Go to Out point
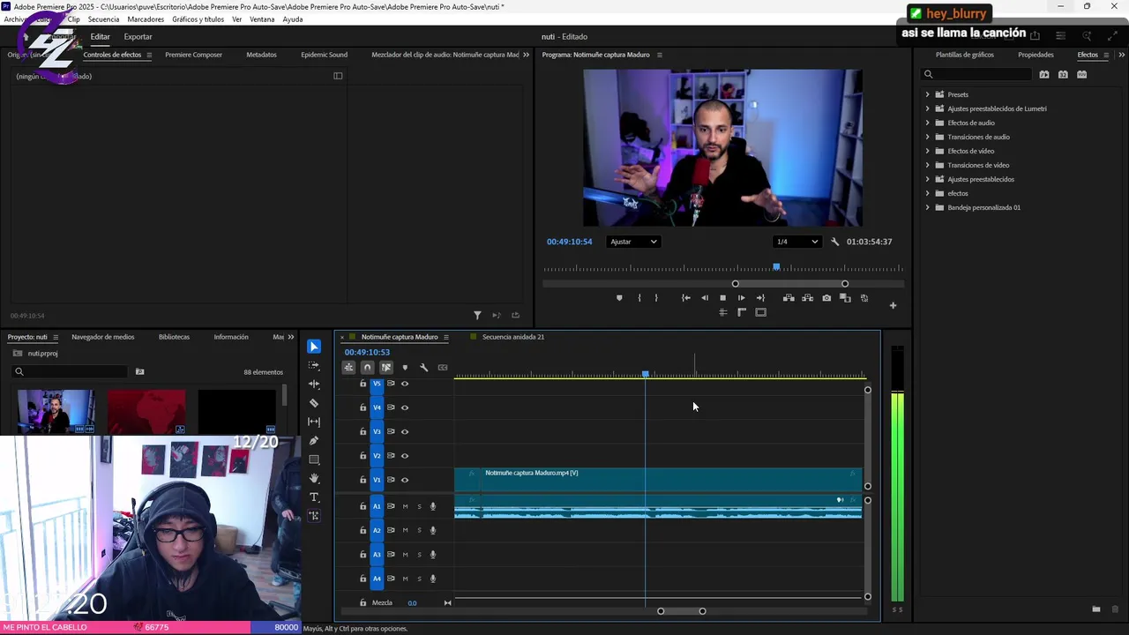Viewport: 1129px width, 635px height. [760, 298]
